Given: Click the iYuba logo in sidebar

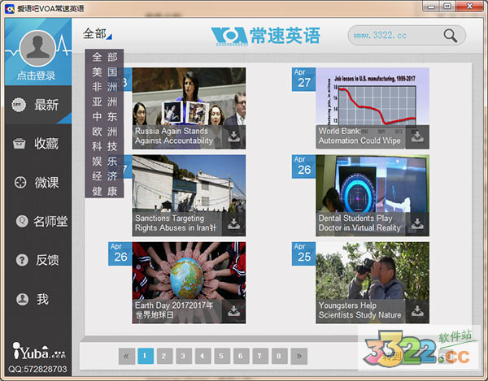Looking at the screenshot, I should (x=39, y=351).
